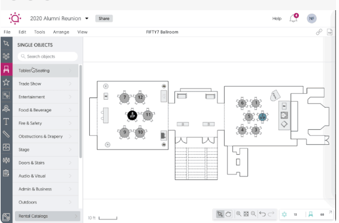The image size is (339, 223).
Task: Click the NF user avatar
Action: pos(311,19)
